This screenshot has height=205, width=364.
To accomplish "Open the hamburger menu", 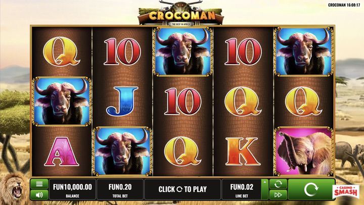I will (x=39, y=184).
